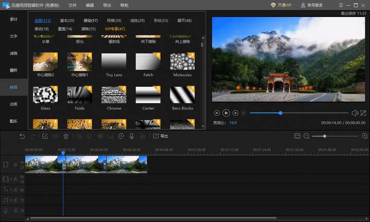Select the Tiny Lens transition thumbnail
The height and width of the screenshot is (222, 370).
tap(114, 62)
